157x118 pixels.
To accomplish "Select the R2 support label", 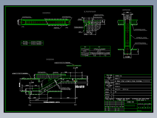I will [30, 105].
